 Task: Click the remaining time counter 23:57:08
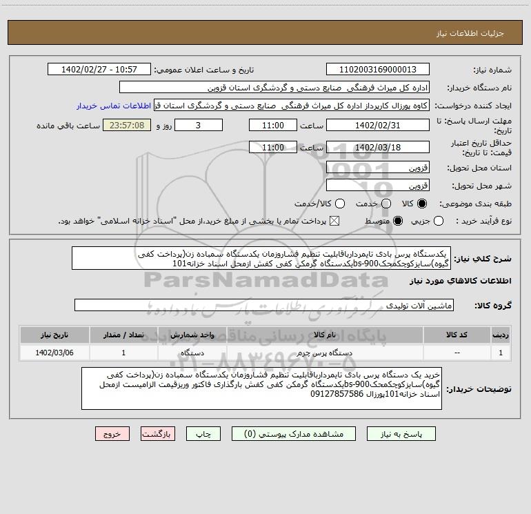(127, 126)
